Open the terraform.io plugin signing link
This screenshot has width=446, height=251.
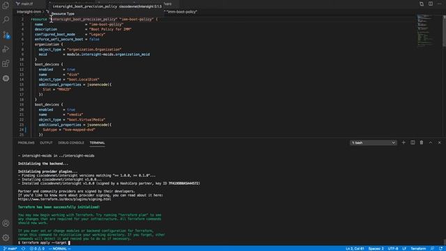65,199
